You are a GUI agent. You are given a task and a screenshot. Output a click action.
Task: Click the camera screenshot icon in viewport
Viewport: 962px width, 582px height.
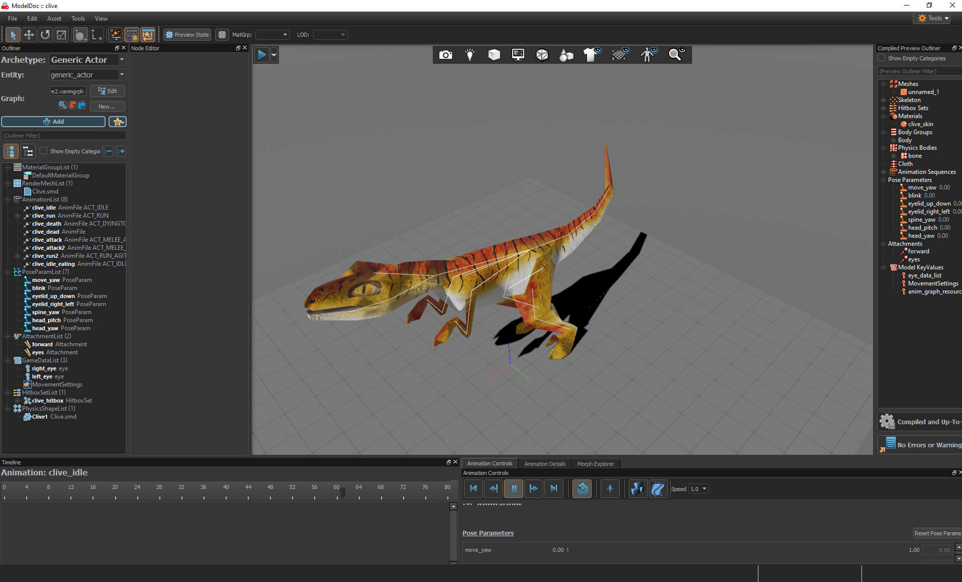tap(445, 55)
